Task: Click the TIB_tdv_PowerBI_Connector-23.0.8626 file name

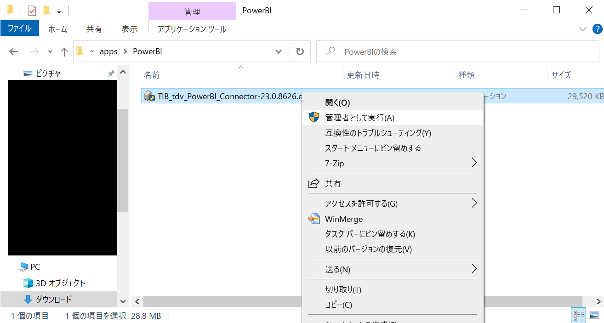Action: [x=229, y=96]
